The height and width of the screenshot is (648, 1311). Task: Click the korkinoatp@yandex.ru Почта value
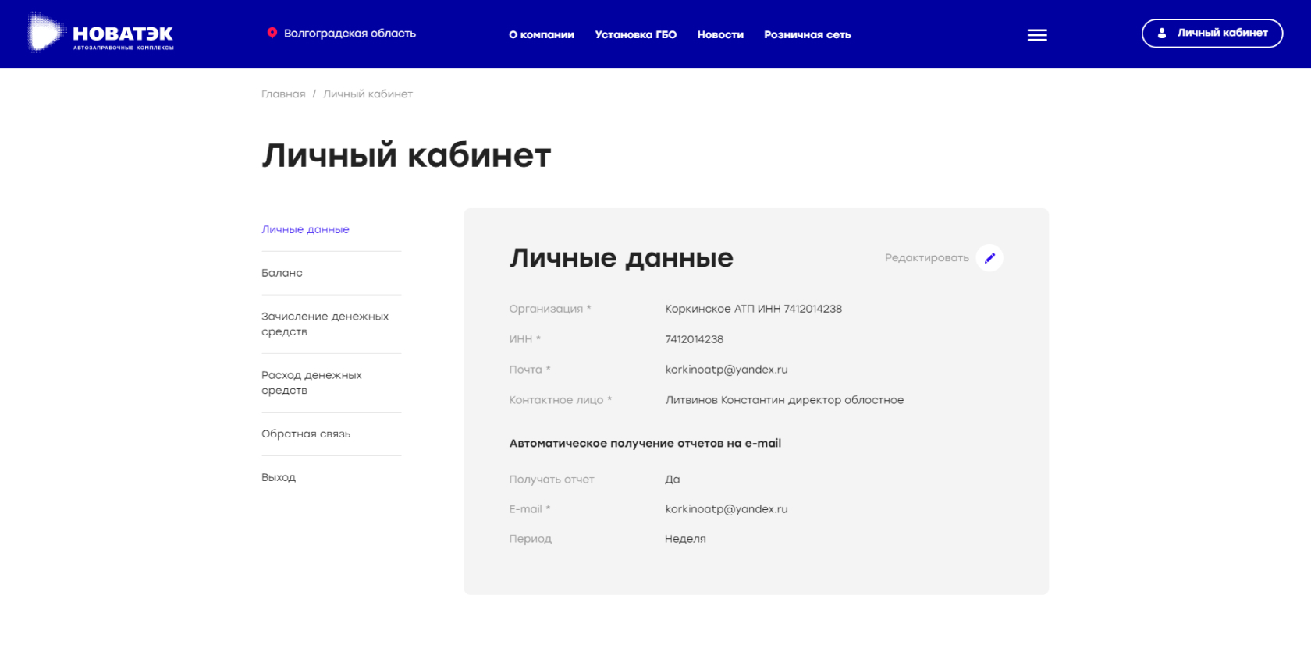pos(726,370)
